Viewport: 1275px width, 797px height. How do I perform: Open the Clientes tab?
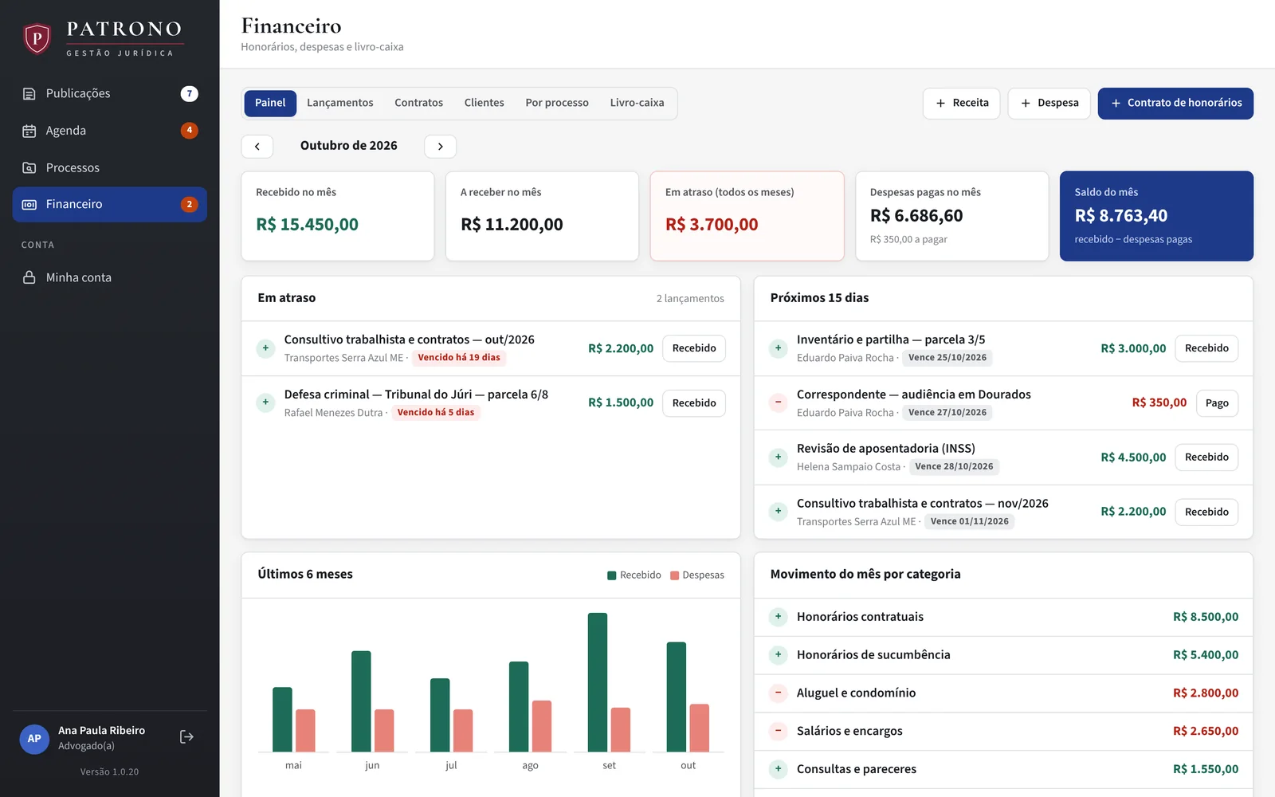(484, 104)
